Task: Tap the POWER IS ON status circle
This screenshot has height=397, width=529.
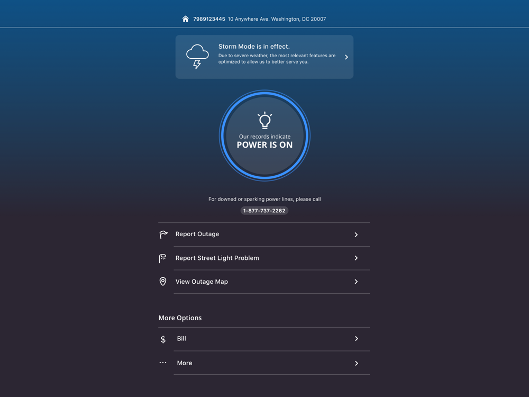Action: click(265, 136)
